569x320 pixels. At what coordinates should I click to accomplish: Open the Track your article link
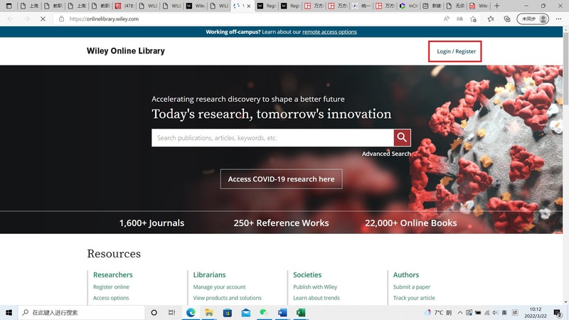point(414,298)
